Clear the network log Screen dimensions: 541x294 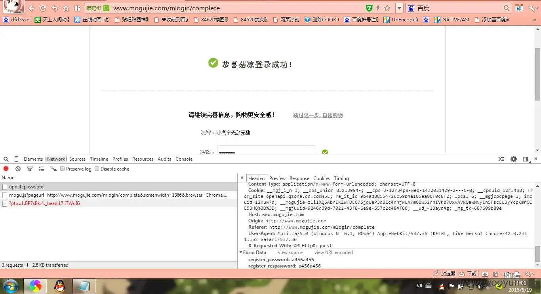(18, 169)
